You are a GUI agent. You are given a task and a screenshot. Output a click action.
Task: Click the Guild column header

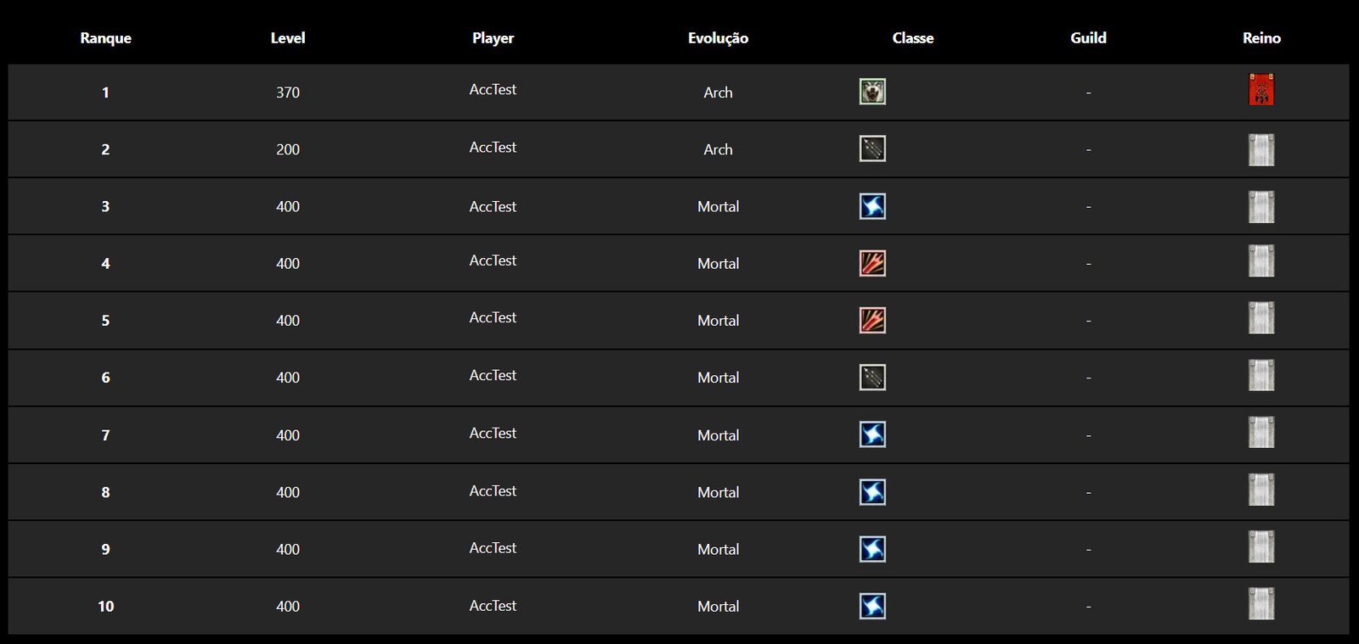(x=1088, y=38)
